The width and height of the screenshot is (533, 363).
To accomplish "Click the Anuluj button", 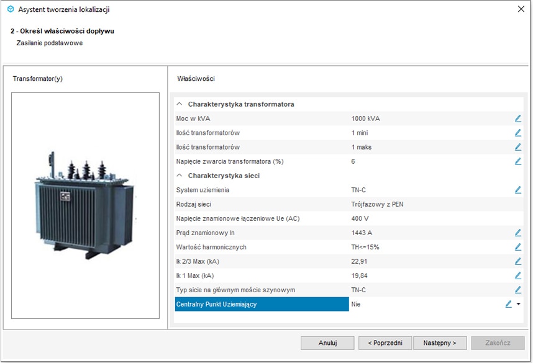I will click(327, 343).
